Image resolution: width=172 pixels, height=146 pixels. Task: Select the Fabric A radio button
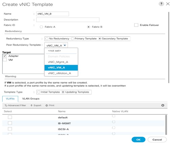point(41,27)
